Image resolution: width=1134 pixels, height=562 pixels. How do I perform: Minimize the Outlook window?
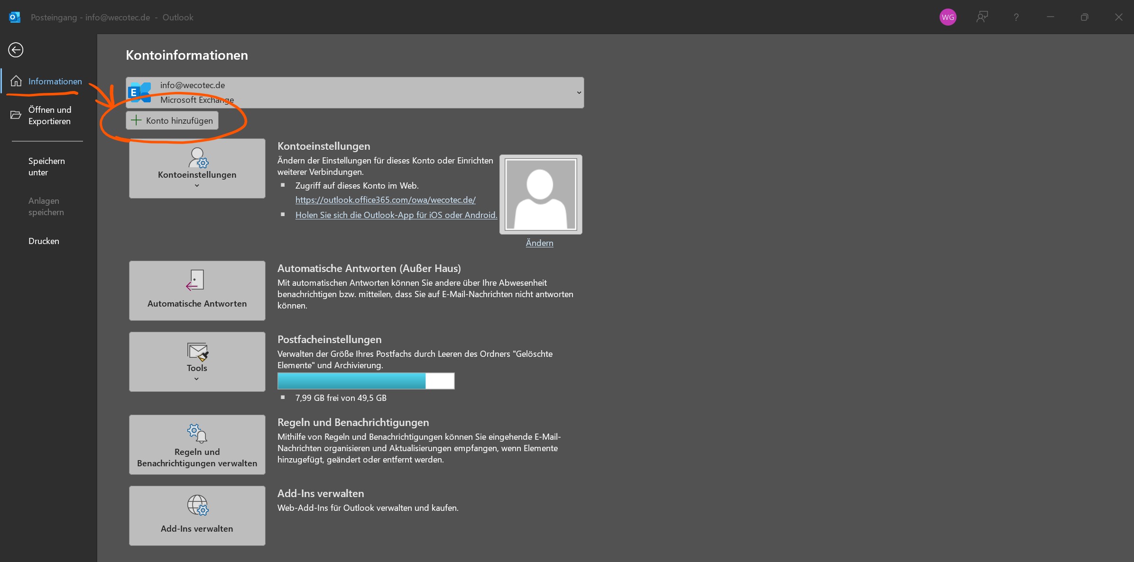click(1050, 17)
